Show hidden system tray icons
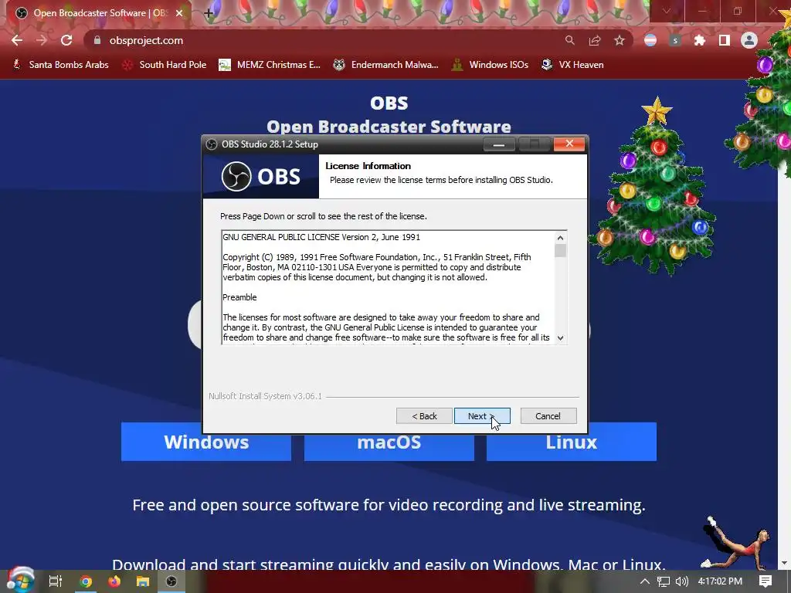Viewport: 791px width, 593px height. (645, 581)
